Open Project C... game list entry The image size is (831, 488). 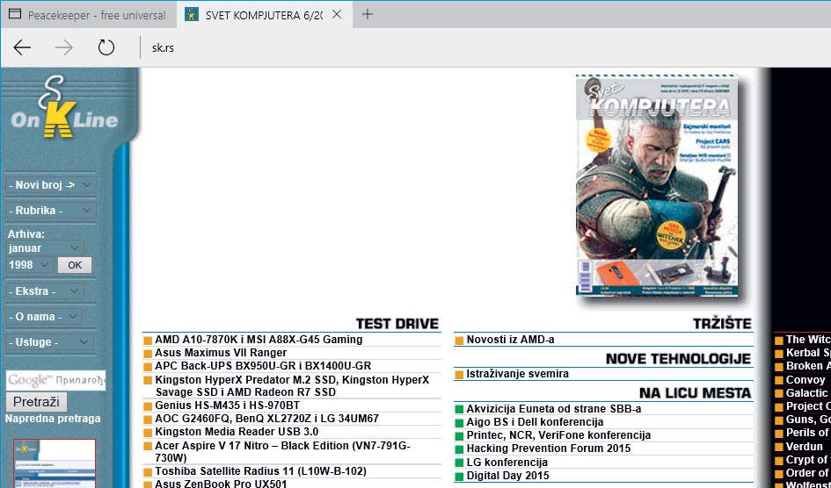pos(808,406)
